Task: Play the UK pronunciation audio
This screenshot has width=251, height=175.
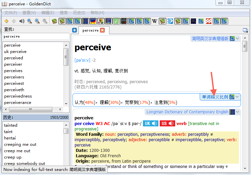Action: [x=151, y=123]
